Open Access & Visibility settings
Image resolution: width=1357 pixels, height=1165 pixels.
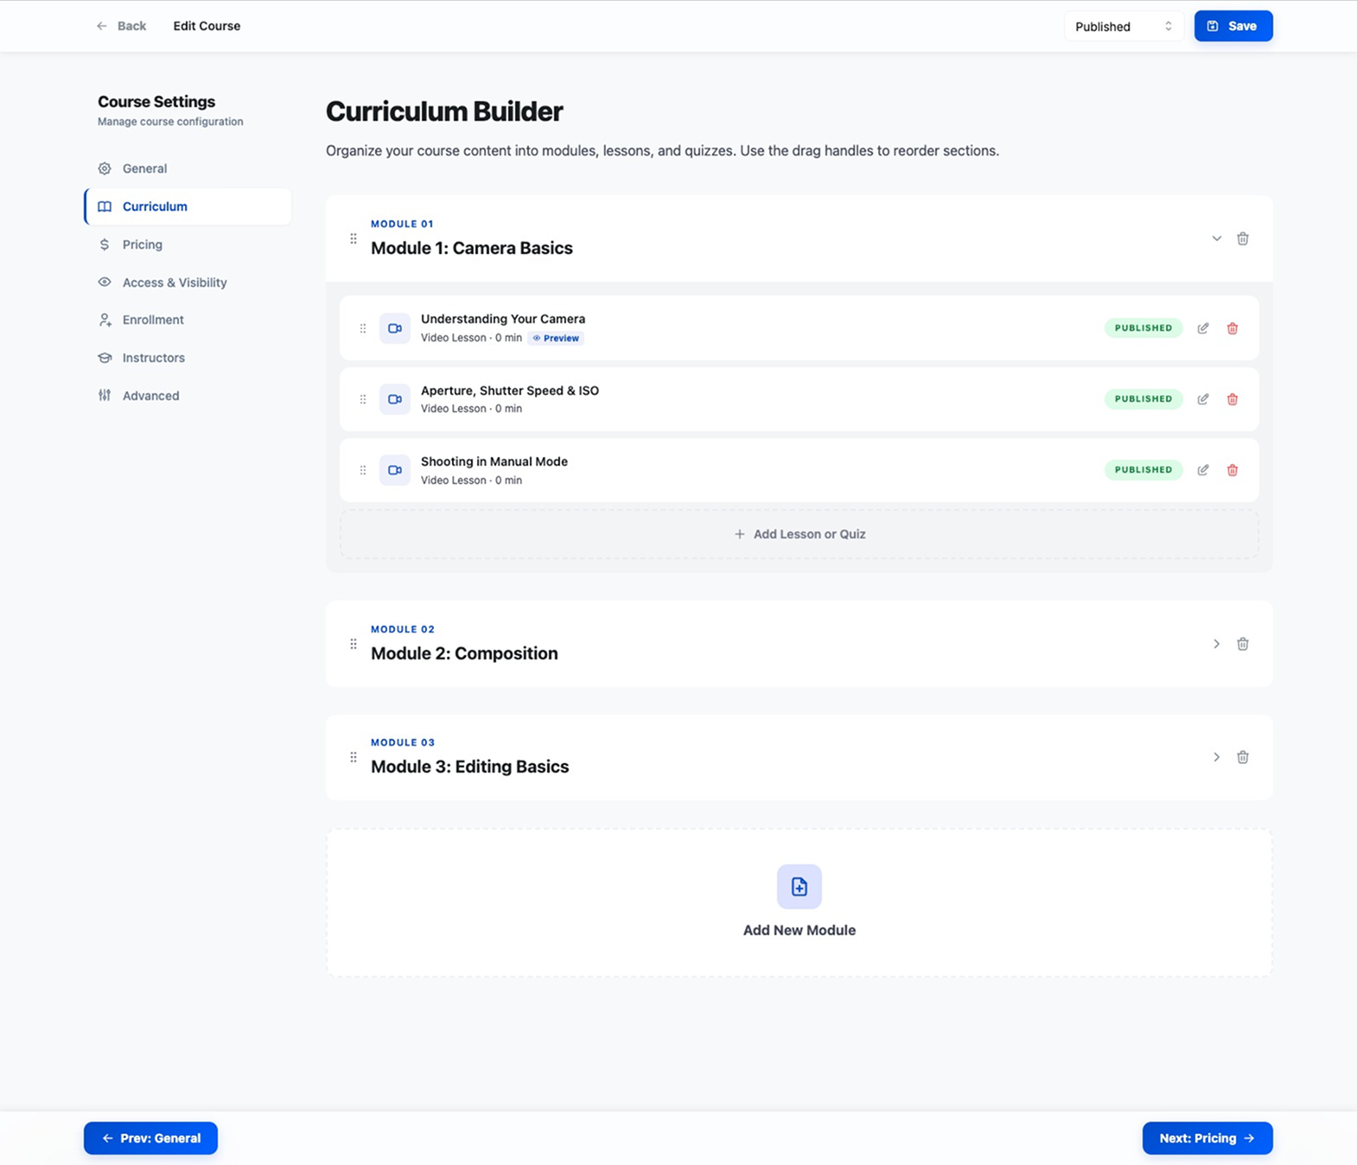(x=188, y=283)
